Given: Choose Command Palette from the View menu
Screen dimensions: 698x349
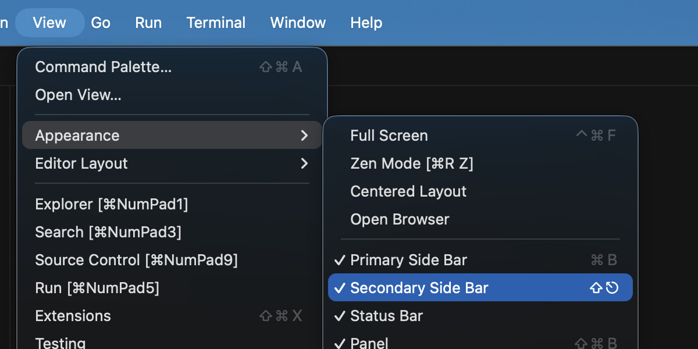Looking at the screenshot, I should point(104,67).
